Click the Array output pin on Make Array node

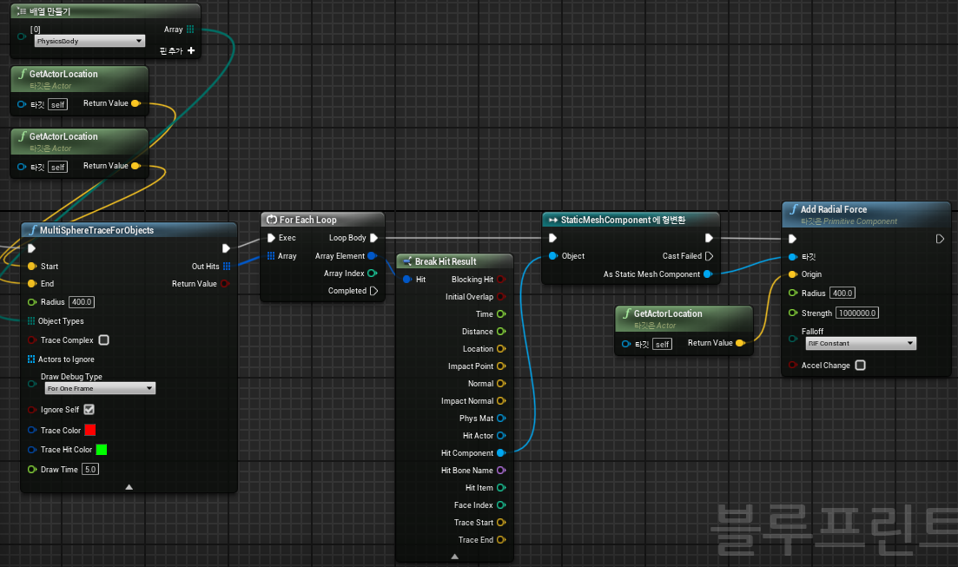(190, 30)
